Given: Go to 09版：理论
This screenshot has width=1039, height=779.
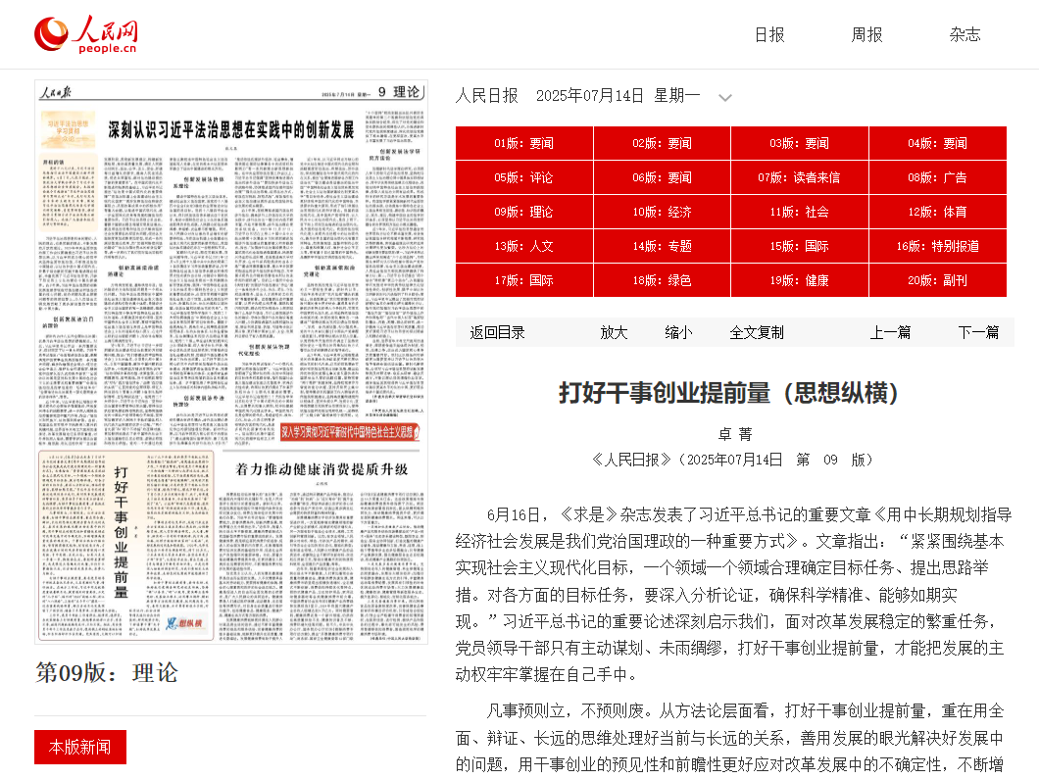Looking at the screenshot, I should pyautogui.click(x=524, y=212).
